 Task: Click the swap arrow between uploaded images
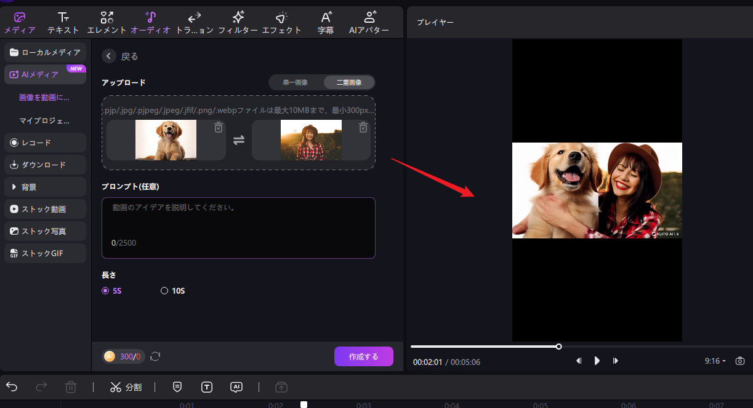(x=238, y=139)
